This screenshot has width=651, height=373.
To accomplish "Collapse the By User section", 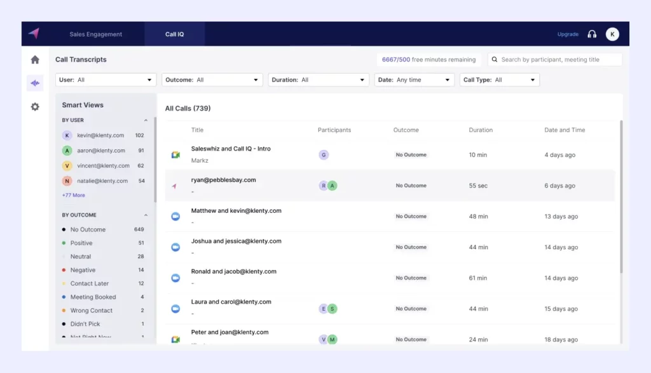I will point(146,120).
